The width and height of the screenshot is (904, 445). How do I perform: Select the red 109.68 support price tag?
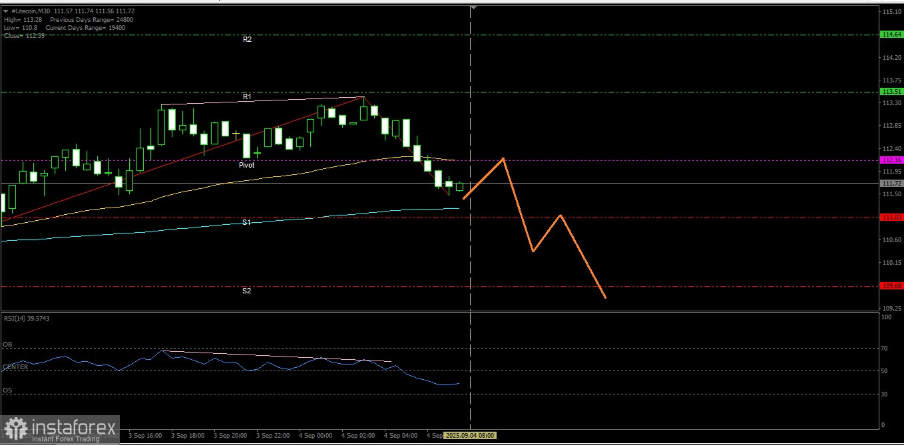coord(891,286)
